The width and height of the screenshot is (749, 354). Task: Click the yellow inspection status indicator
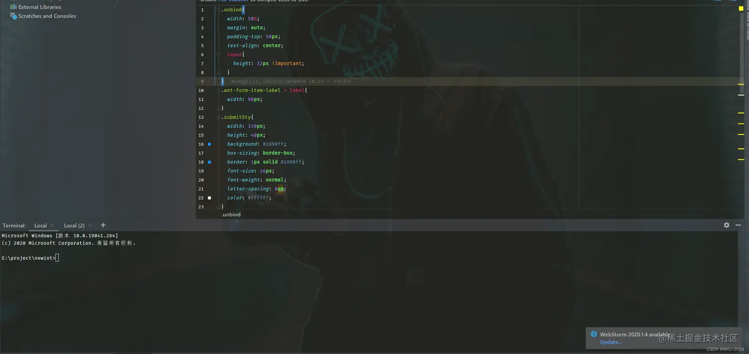(x=741, y=8)
